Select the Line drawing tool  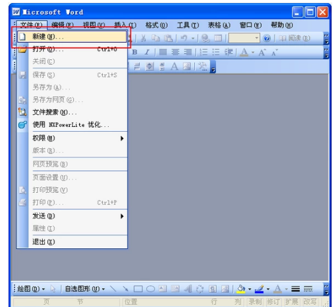[113, 289]
